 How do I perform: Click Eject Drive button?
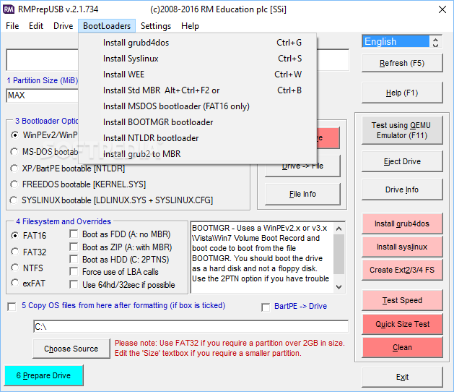pyautogui.click(x=402, y=161)
